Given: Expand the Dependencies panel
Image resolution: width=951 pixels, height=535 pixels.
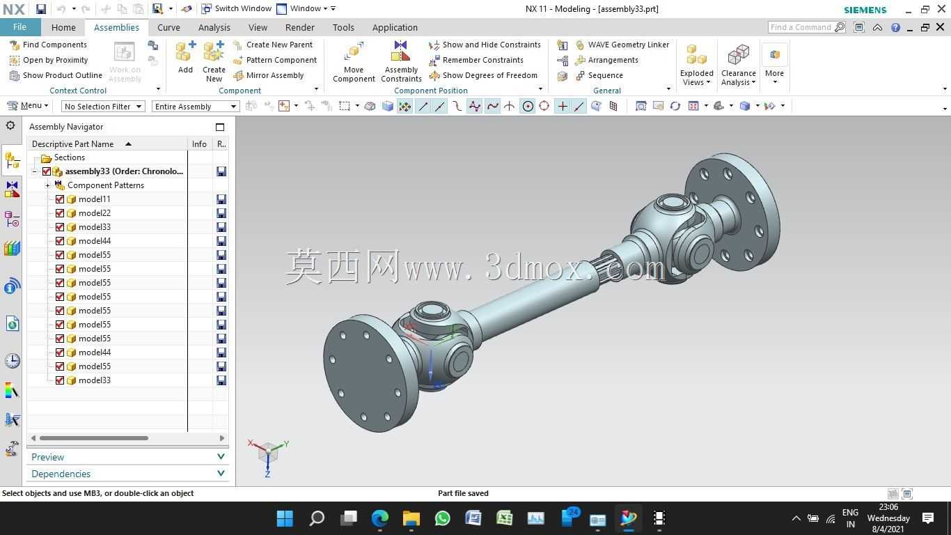Looking at the screenshot, I should (127, 474).
